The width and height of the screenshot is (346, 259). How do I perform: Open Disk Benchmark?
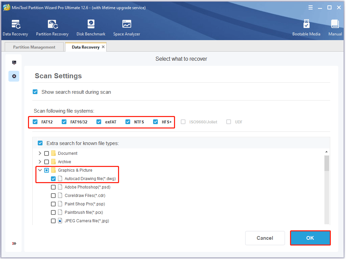(91, 27)
